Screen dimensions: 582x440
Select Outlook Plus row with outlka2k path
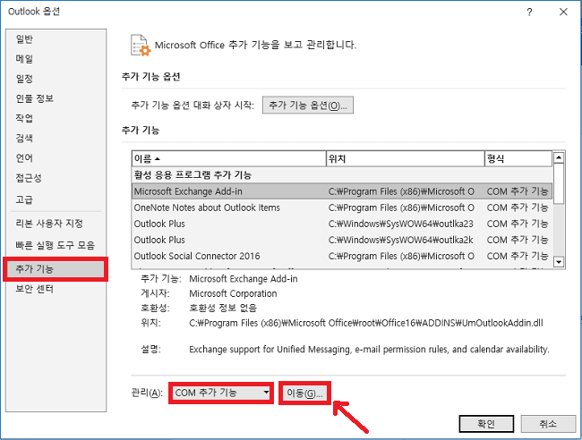341,241
